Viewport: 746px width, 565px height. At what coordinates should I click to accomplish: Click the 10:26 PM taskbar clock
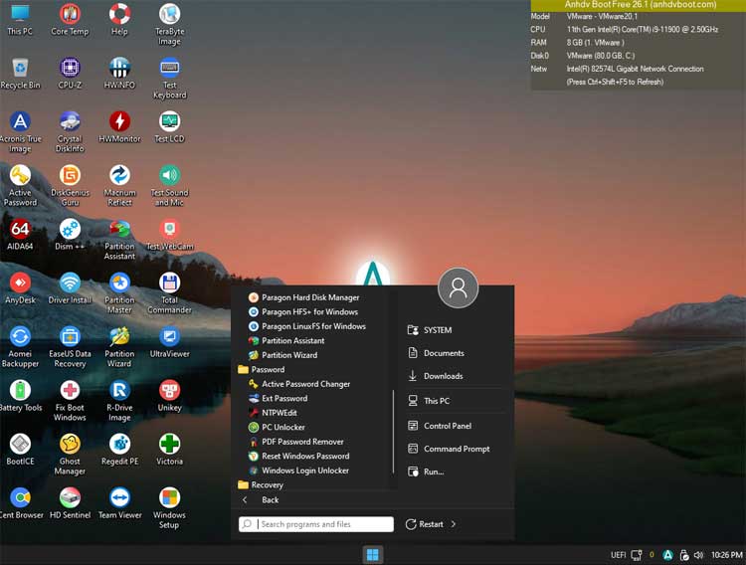pyautogui.click(x=726, y=555)
